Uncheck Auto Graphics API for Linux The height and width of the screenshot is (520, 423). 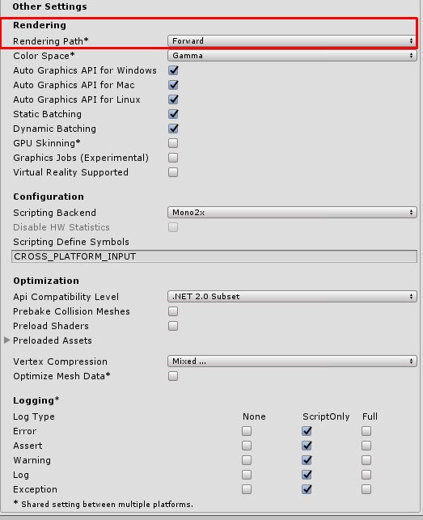173,99
